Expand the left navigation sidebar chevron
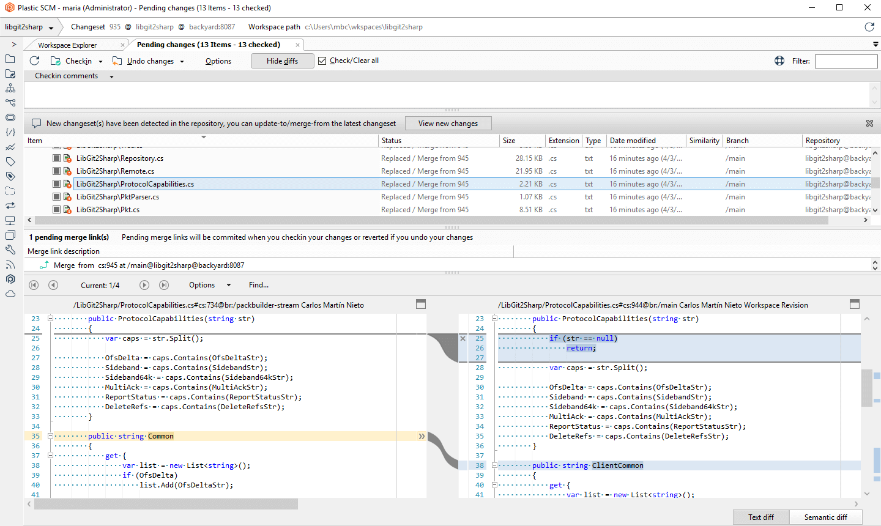This screenshot has height=526, width=881. pyautogui.click(x=13, y=44)
